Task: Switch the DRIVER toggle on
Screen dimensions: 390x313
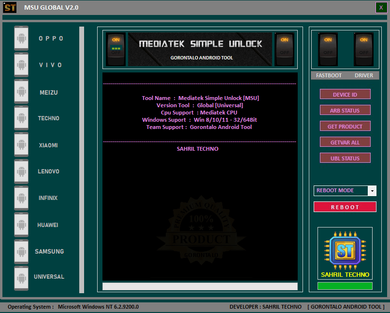Action: [x=363, y=50]
